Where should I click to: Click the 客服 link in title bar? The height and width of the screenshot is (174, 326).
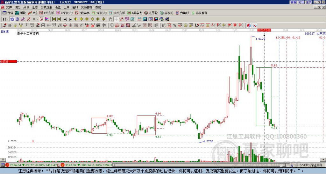[x=294, y=2]
